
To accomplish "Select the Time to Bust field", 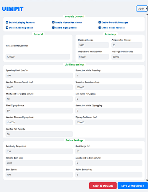I will coord(39,163).
